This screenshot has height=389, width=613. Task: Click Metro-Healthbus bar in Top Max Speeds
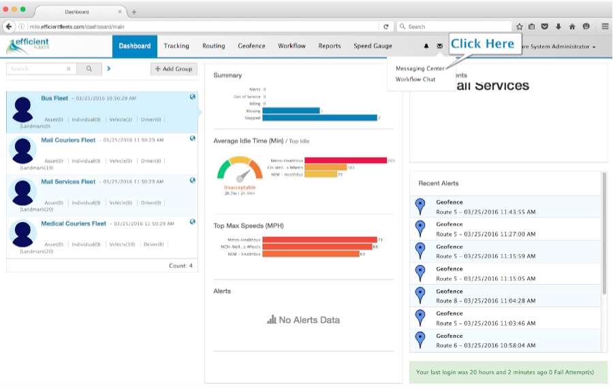click(320, 240)
